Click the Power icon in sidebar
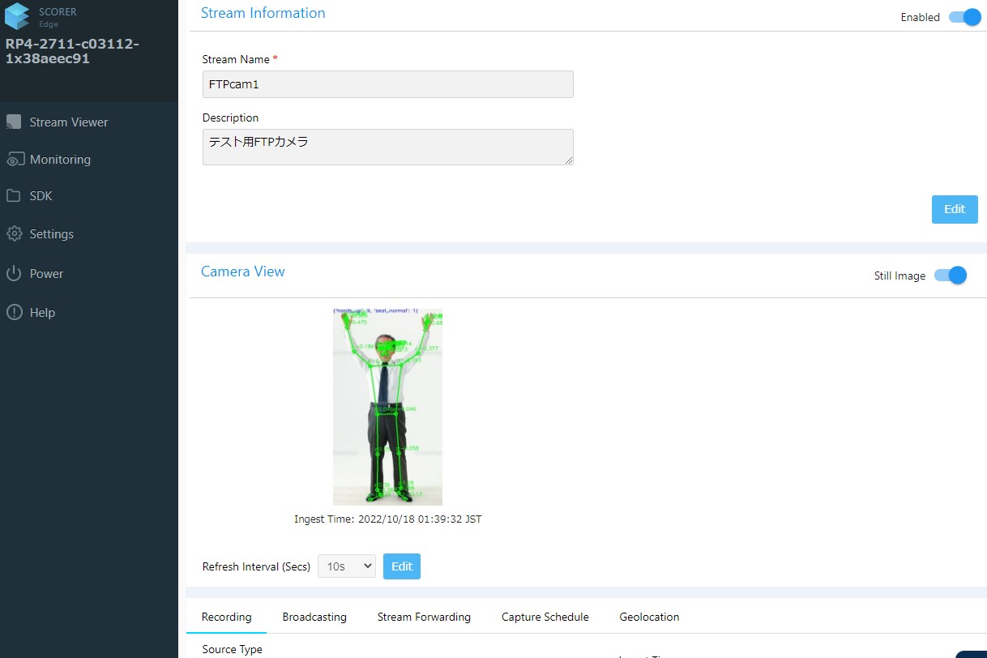Image resolution: width=987 pixels, height=658 pixels. tap(14, 274)
